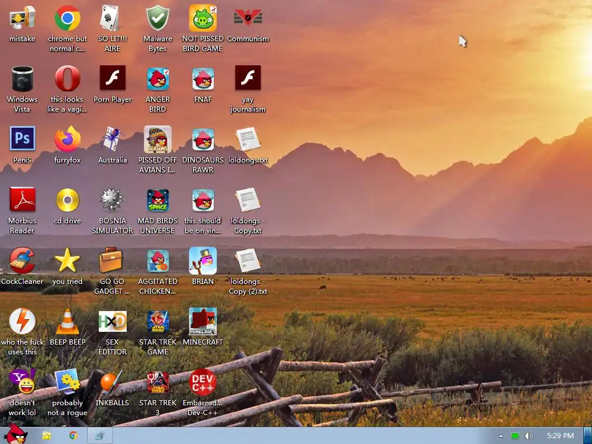Open 'NOT PISSED BIRD GAME' green pig icon
The width and height of the screenshot is (592, 444).
(203, 18)
